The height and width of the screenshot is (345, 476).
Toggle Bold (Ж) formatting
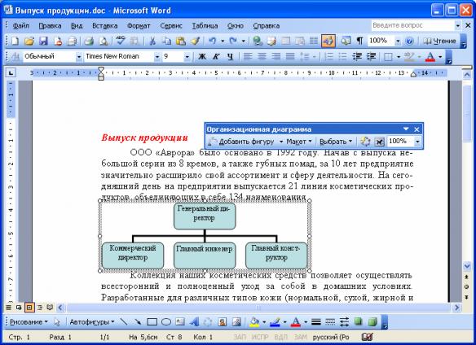[202, 56]
